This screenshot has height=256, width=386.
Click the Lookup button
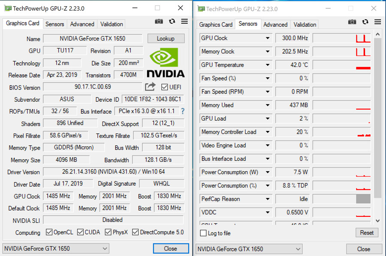pyautogui.click(x=166, y=39)
